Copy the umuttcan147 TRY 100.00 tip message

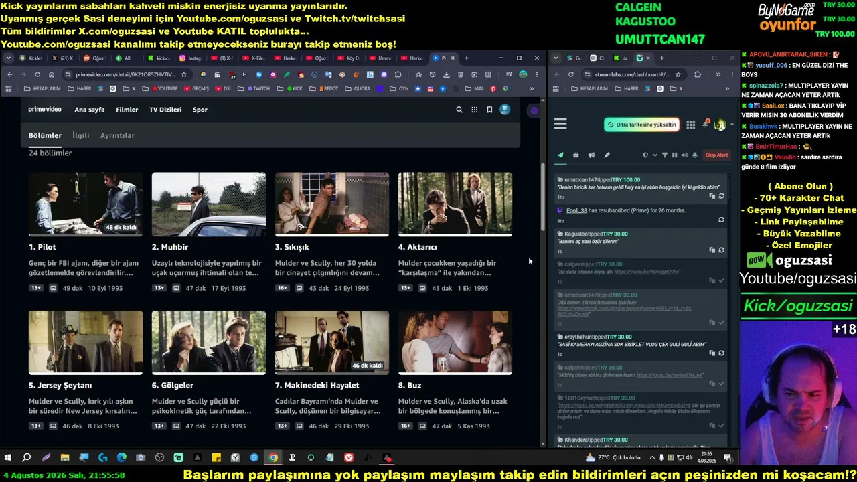coord(712,196)
